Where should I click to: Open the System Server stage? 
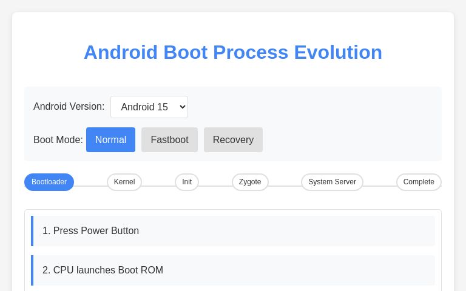(332, 182)
